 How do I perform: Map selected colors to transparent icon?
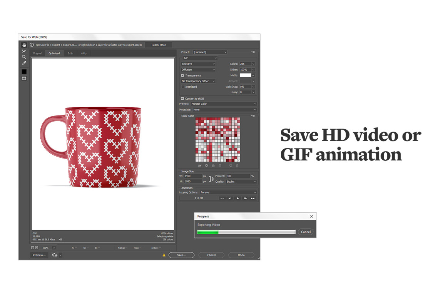(x=207, y=165)
